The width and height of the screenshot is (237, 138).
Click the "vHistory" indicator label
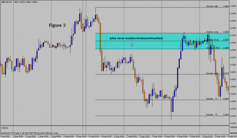pyautogui.click(x=5, y=128)
